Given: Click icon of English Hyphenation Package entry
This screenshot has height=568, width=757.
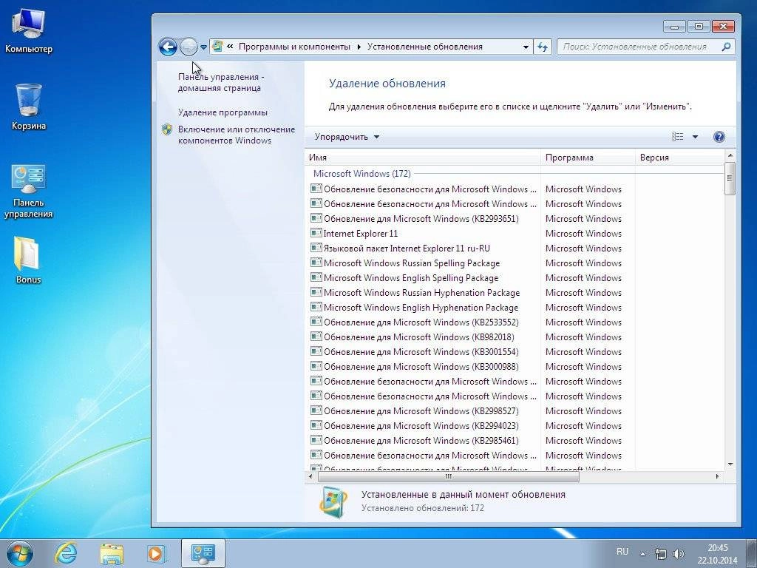Looking at the screenshot, I should coord(316,307).
